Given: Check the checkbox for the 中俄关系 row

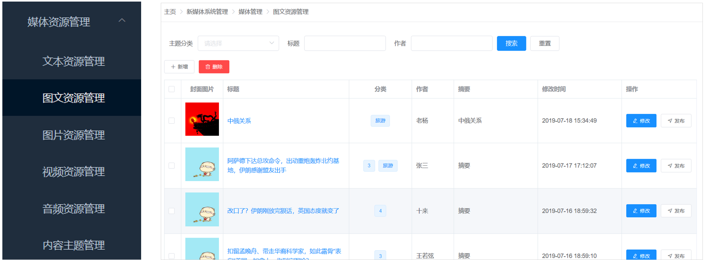Looking at the screenshot, I should coord(172,121).
